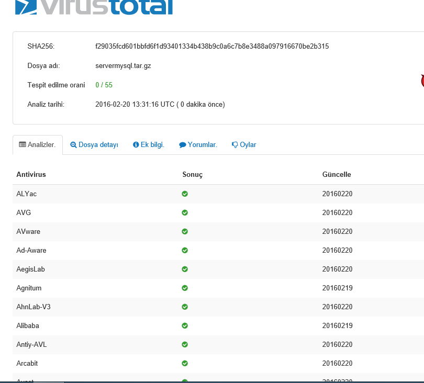Click the Antiy-AVL antivirus name
The height and width of the screenshot is (383, 424).
(x=31, y=345)
